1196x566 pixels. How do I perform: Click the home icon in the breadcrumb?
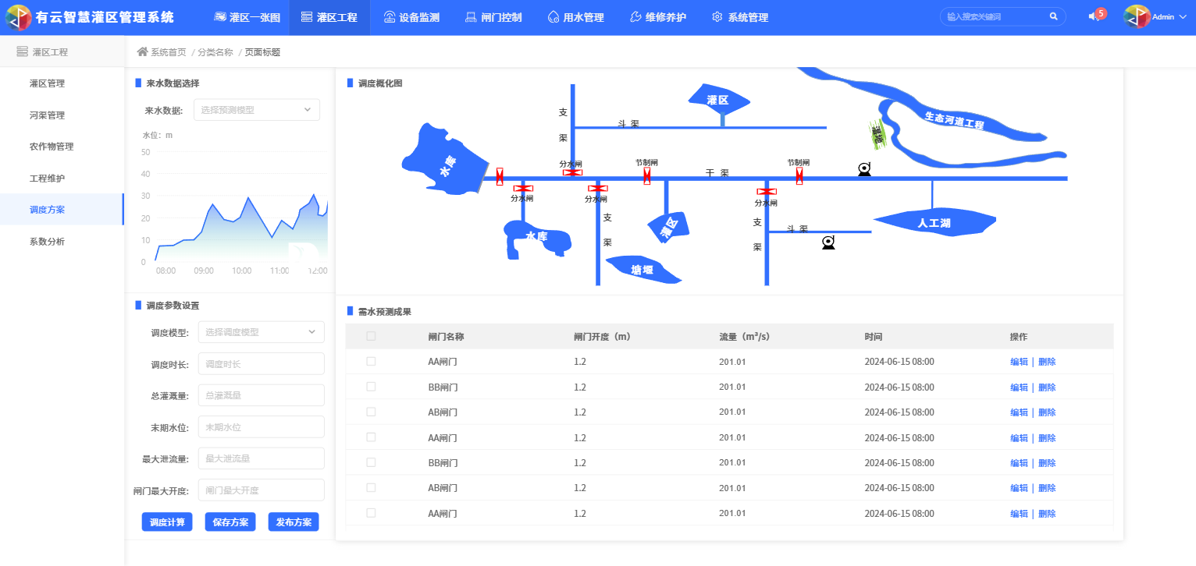[x=142, y=52]
